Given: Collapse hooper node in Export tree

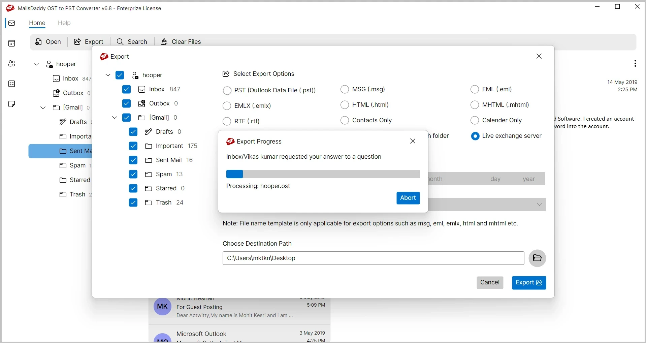Looking at the screenshot, I should click(x=108, y=75).
